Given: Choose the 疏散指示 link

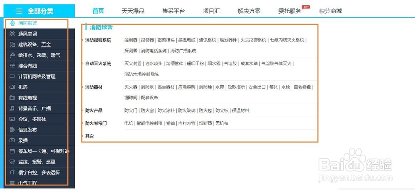Looking at the screenshot, I should (237, 87).
